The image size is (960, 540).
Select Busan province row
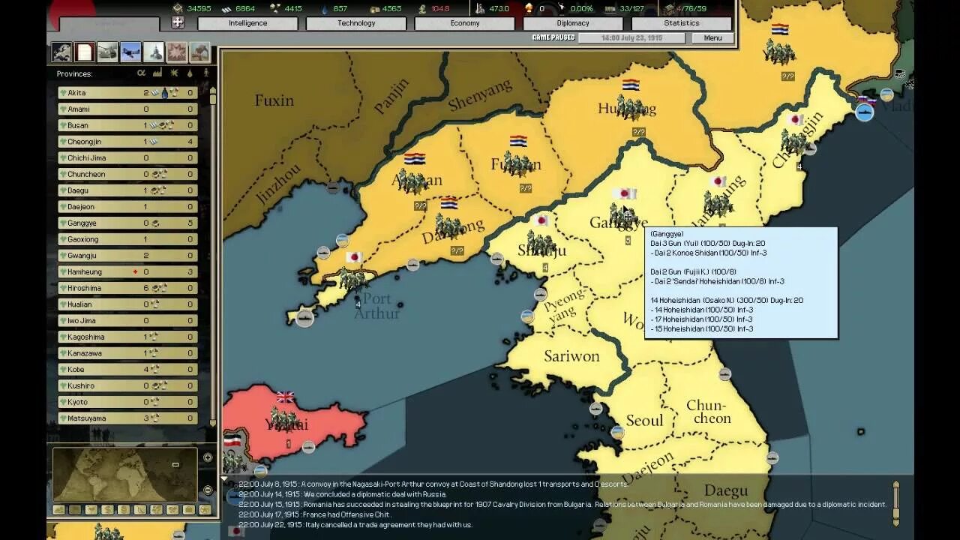pos(128,125)
